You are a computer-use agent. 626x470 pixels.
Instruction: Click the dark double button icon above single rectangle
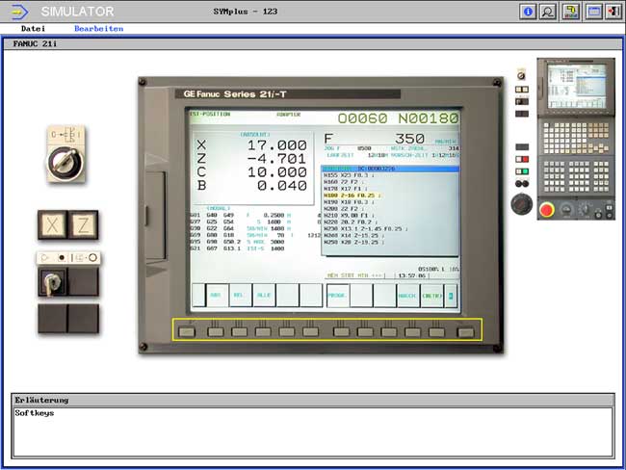[x=522, y=114]
